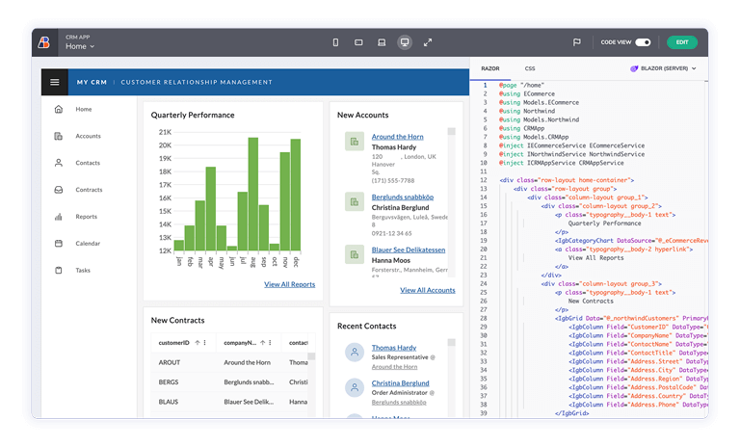Open Calendar icon in the sidebar

59,244
